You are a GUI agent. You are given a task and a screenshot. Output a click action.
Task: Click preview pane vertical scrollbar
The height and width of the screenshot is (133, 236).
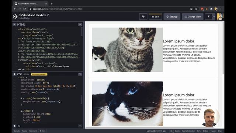point(223,48)
